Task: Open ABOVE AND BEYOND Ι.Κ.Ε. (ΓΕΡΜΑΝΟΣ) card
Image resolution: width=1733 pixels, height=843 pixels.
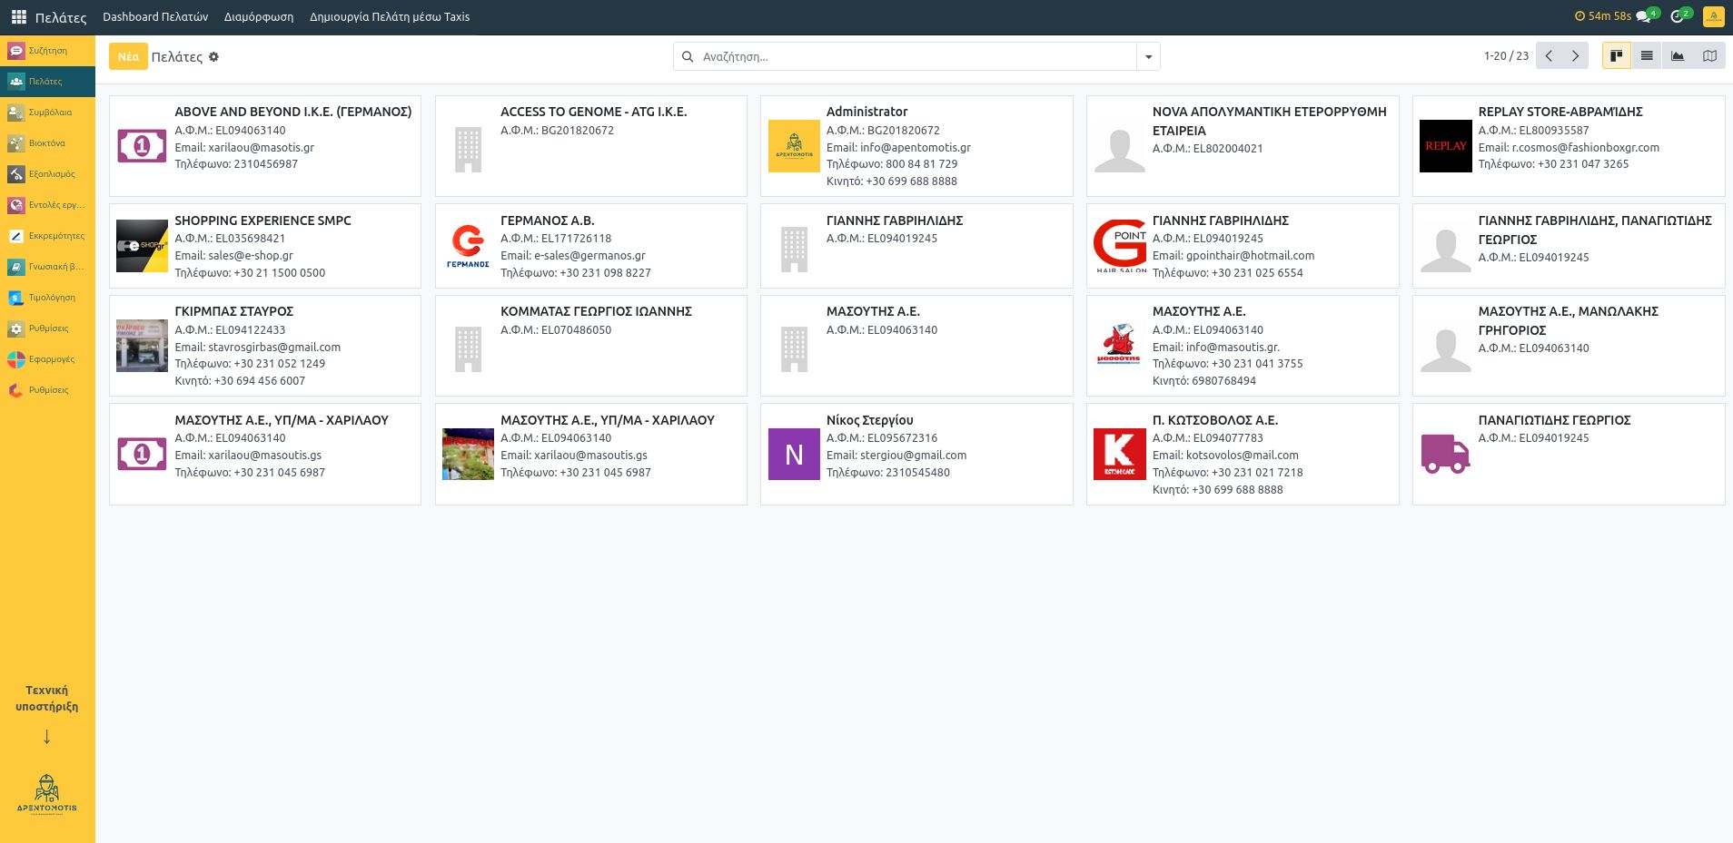Action: pyautogui.click(x=265, y=145)
